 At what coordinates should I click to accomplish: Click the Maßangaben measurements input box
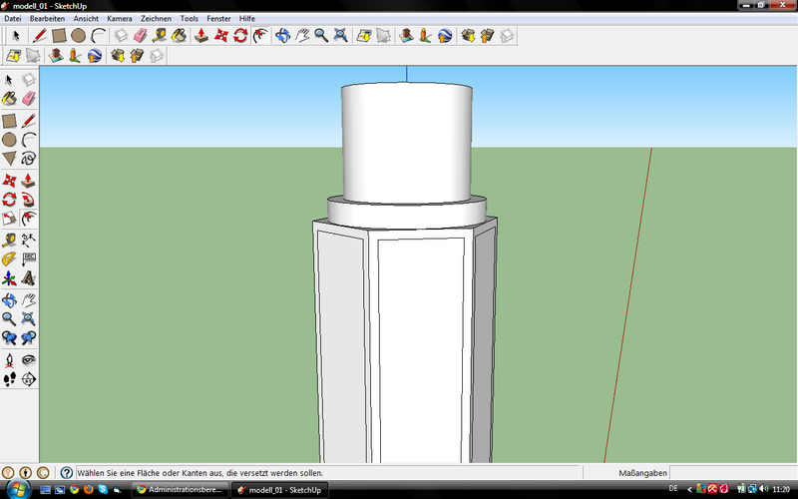733,472
